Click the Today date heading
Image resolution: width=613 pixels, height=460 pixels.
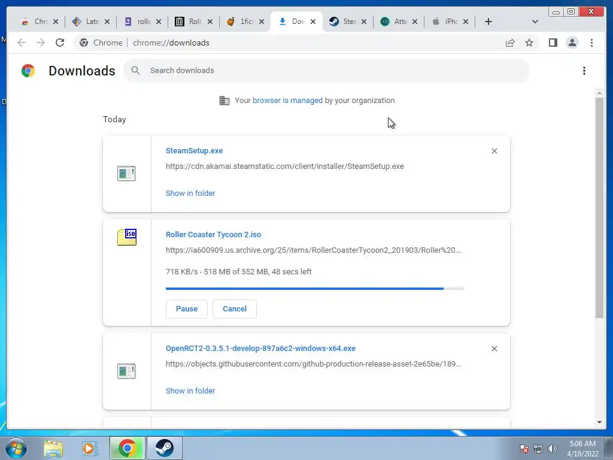click(114, 119)
